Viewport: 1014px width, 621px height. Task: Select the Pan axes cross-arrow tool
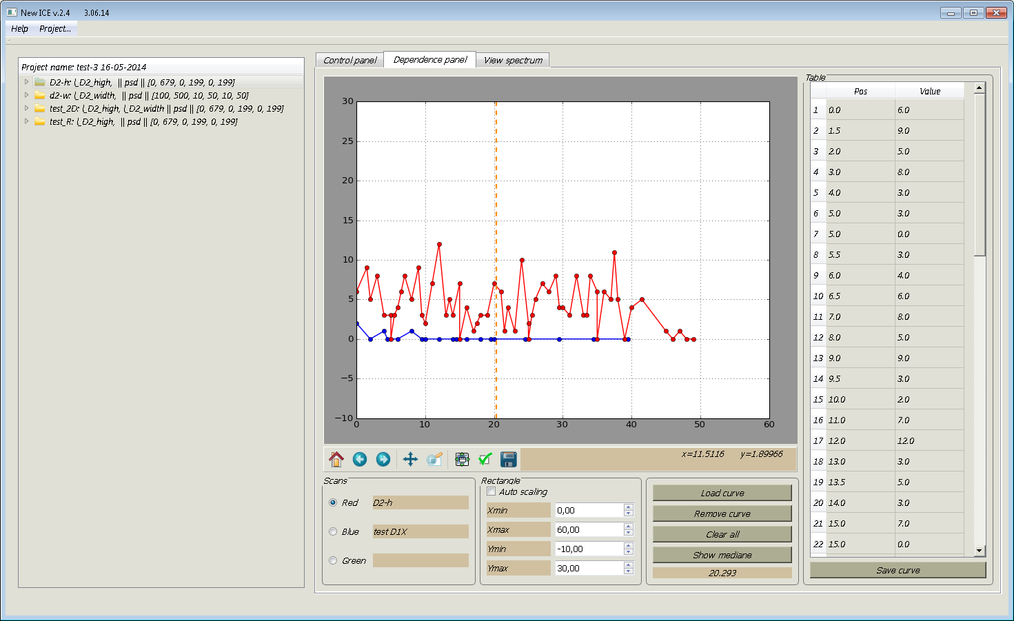(x=410, y=459)
